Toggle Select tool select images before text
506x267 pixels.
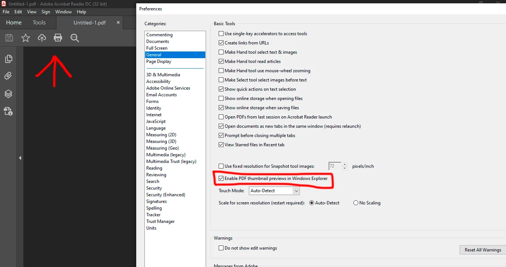point(221,80)
